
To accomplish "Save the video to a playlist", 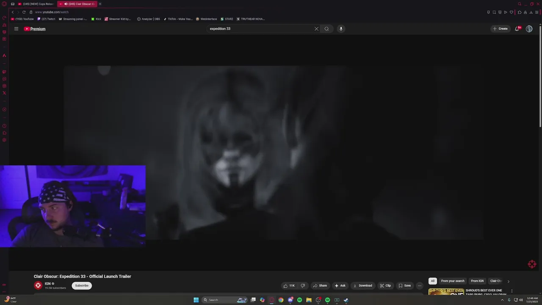I will tap(405, 286).
